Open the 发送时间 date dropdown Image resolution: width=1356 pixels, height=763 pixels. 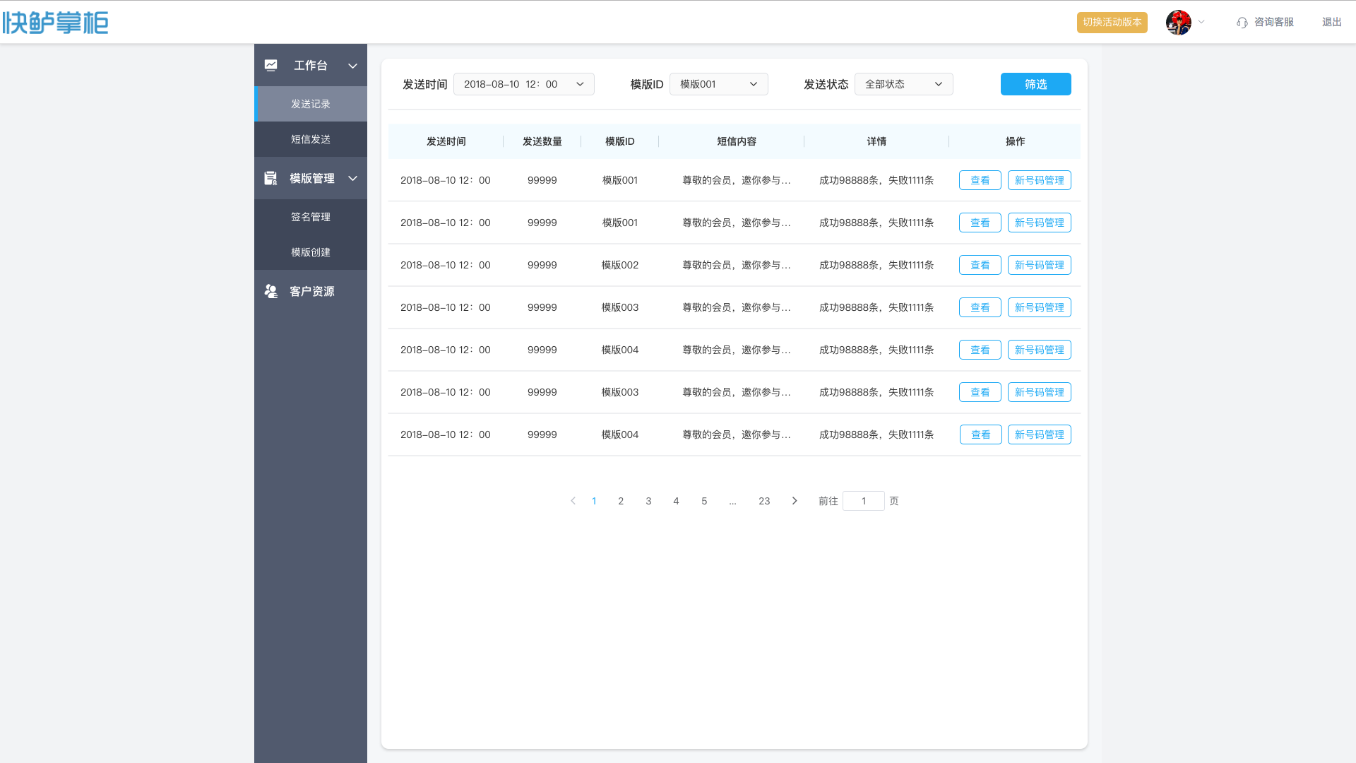pos(523,84)
